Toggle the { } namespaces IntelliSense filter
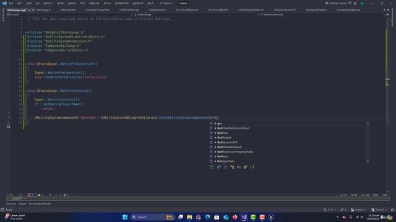 click(x=252, y=167)
